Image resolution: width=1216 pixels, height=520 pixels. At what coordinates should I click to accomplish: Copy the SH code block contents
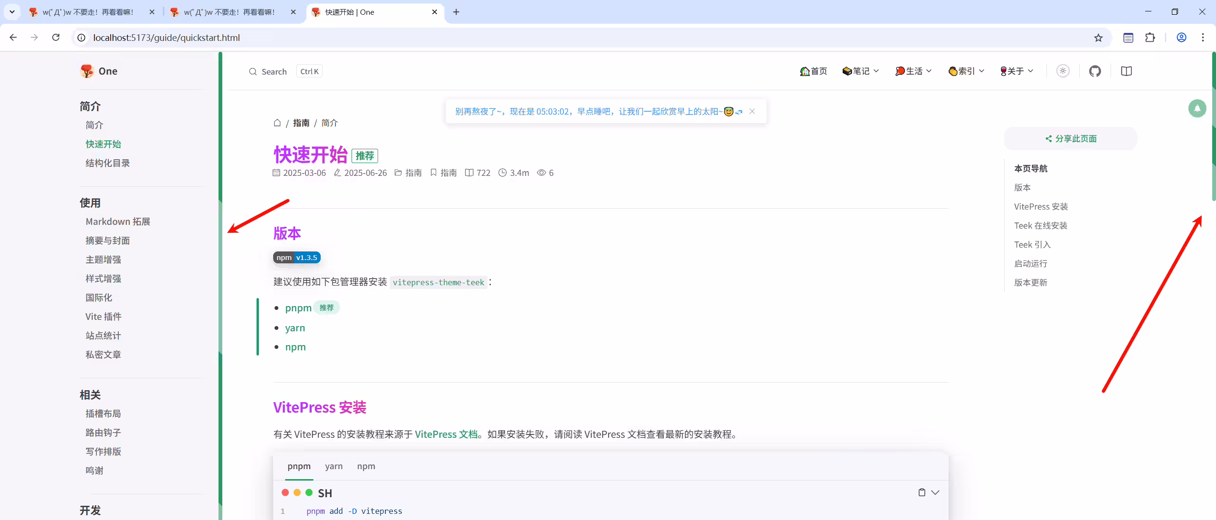[921, 492]
